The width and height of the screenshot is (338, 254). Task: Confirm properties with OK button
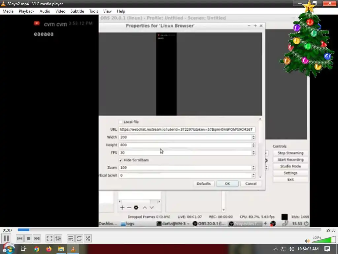point(227,184)
